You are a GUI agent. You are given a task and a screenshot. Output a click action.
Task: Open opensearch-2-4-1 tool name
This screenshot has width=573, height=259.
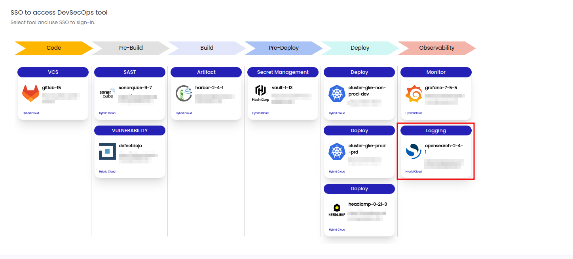coord(444,149)
